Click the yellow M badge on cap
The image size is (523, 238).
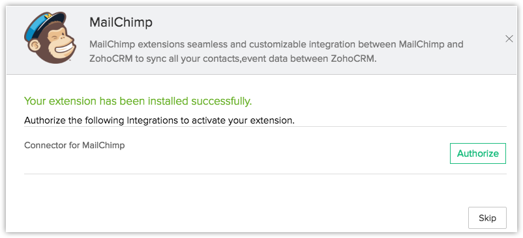pyautogui.click(x=50, y=17)
